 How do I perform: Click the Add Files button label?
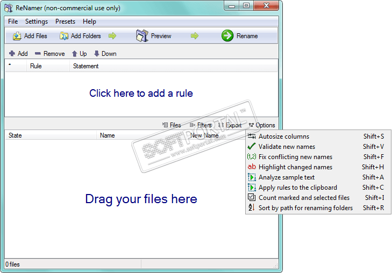35,36
